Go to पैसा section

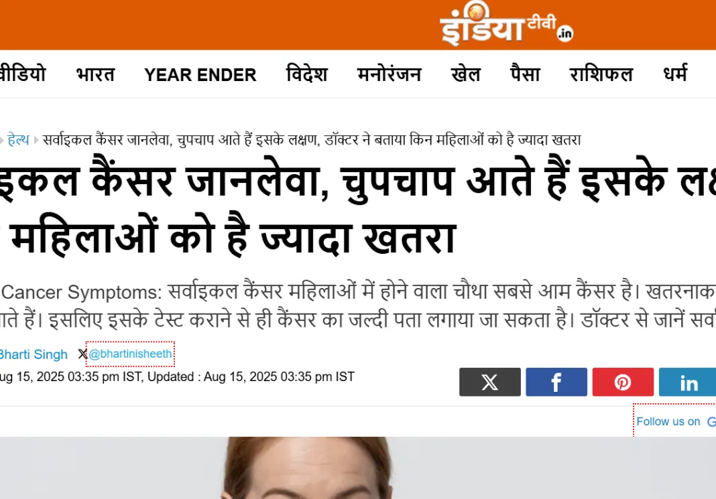point(525,74)
